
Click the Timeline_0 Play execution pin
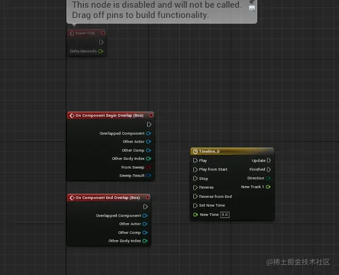195,160
